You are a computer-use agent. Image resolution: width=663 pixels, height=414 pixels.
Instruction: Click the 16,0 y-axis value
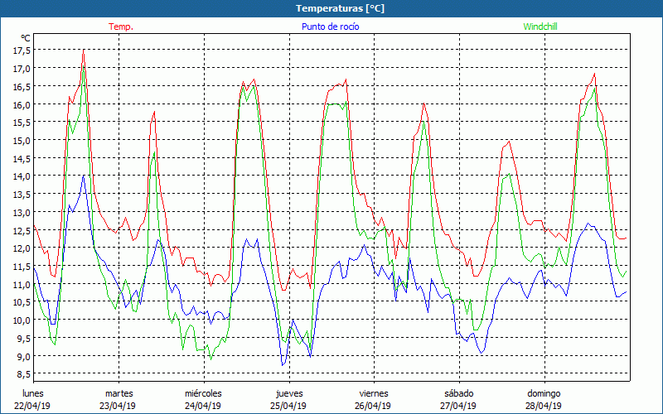click(x=22, y=104)
